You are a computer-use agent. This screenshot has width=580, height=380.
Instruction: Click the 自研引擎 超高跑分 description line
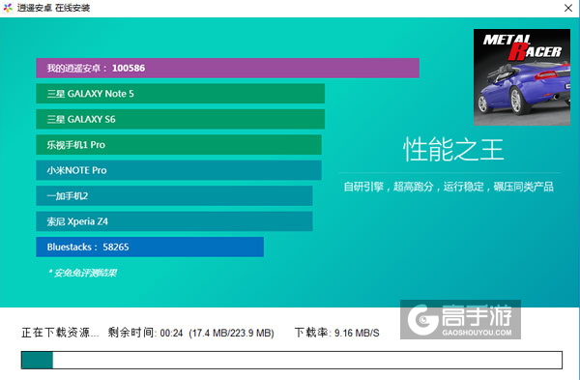(x=449, y=187)
